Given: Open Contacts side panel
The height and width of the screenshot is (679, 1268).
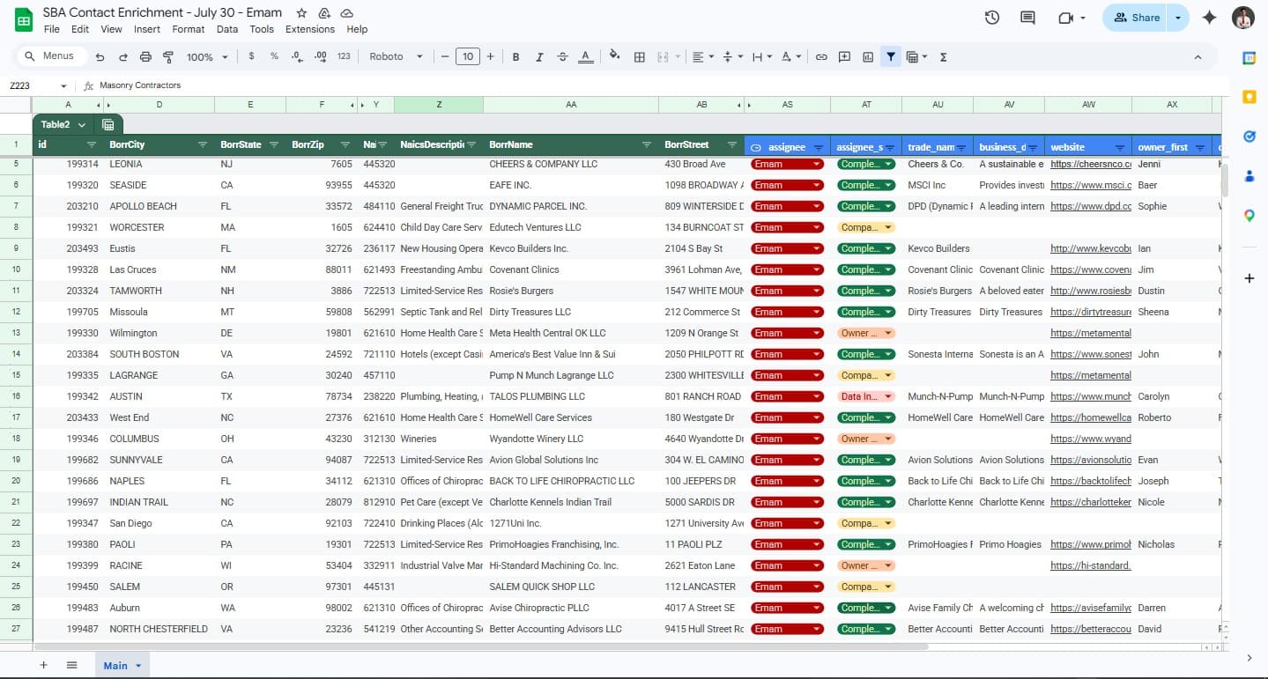Looking at the screenshot, I should point(1249,176).
